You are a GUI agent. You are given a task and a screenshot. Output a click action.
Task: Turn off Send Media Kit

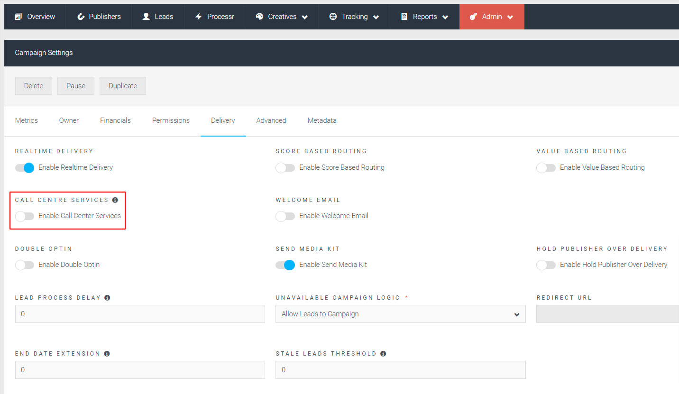(x=285, y=265)
